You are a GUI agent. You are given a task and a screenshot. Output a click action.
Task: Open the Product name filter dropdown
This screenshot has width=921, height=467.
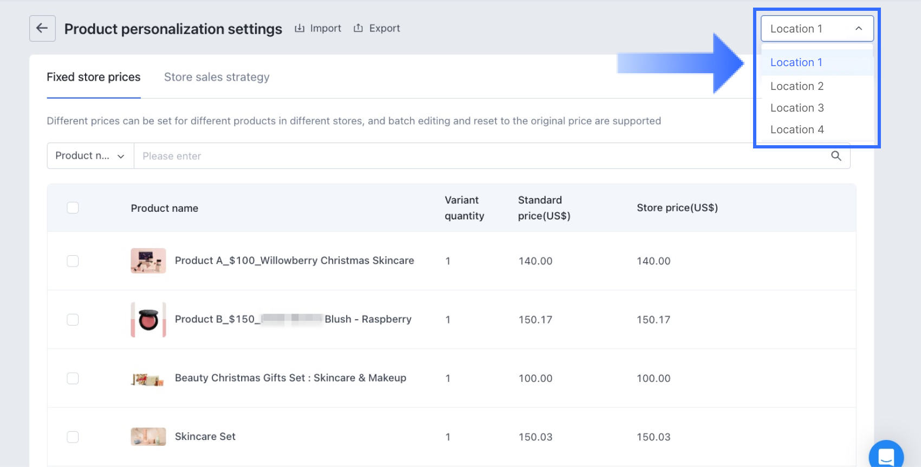90,156
